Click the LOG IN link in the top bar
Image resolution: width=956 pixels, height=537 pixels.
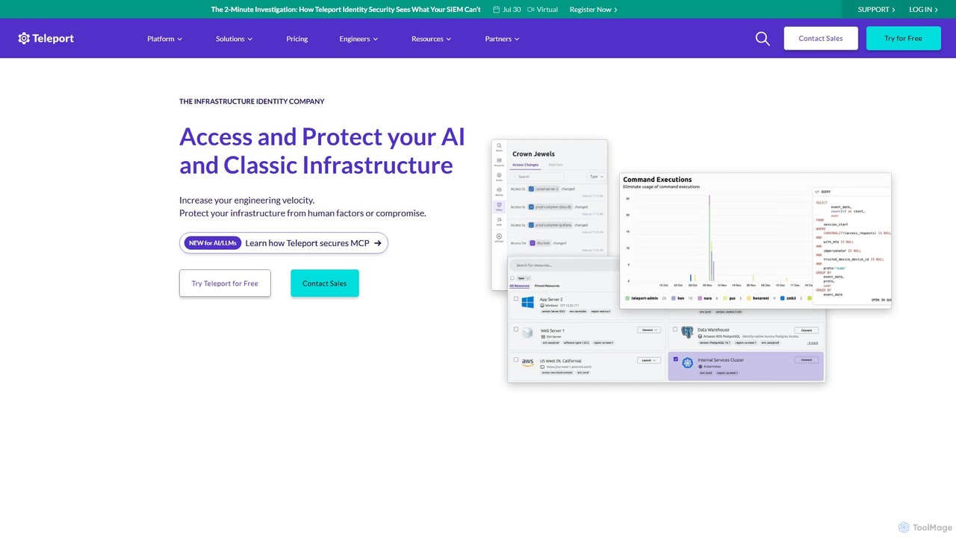[923, 10]
